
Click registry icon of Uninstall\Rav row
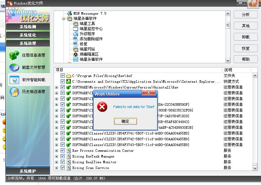tap(68, 87)
